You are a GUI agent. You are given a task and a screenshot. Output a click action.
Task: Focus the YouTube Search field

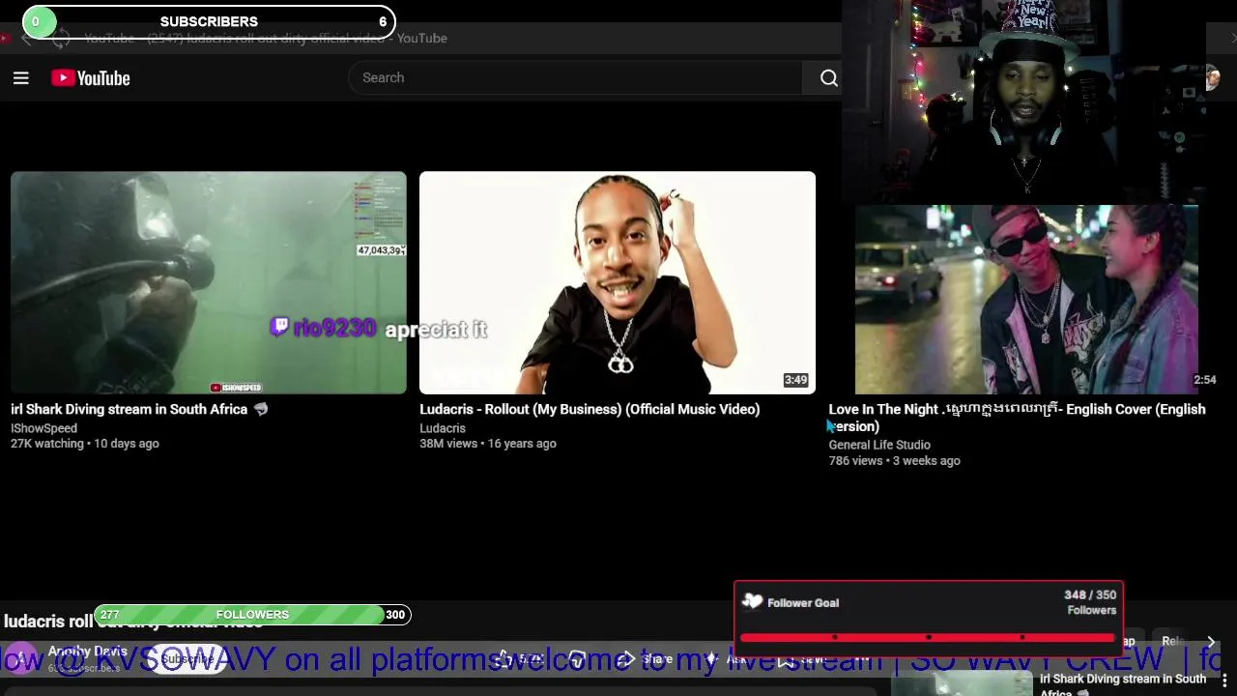point(576,78)
